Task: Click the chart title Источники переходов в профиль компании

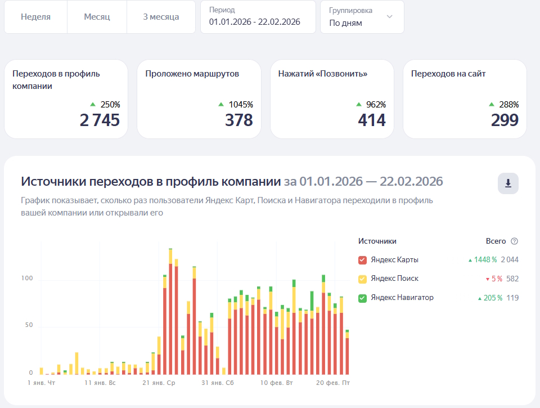Action: point(151,181)
